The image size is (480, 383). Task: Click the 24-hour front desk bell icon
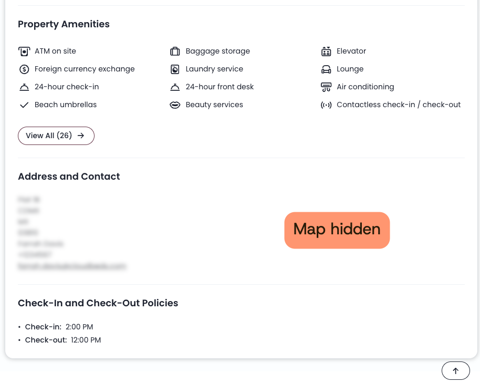(x=175, y=87)
